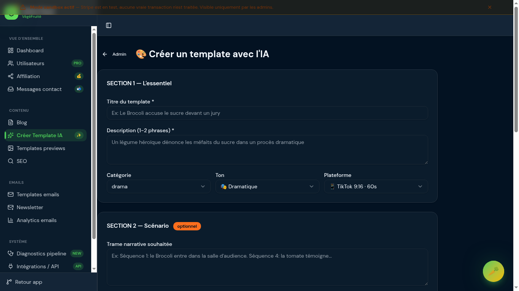Dismiss the sandbox mode warning banner
The width and height of the screenshot is (519, 291).
[x=490, y=7]
